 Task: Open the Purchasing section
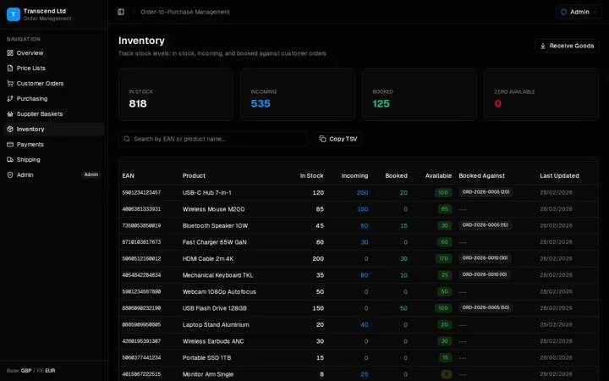[x=53, y=98]
